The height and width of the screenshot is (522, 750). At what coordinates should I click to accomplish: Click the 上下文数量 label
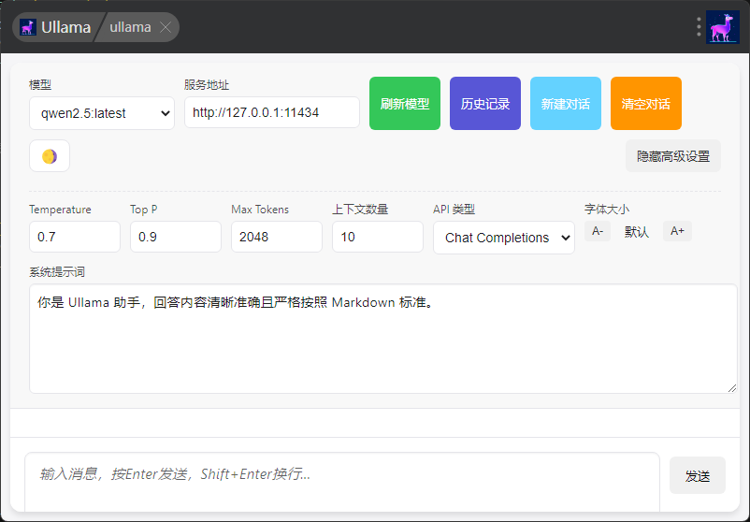(x=360, y=210)
